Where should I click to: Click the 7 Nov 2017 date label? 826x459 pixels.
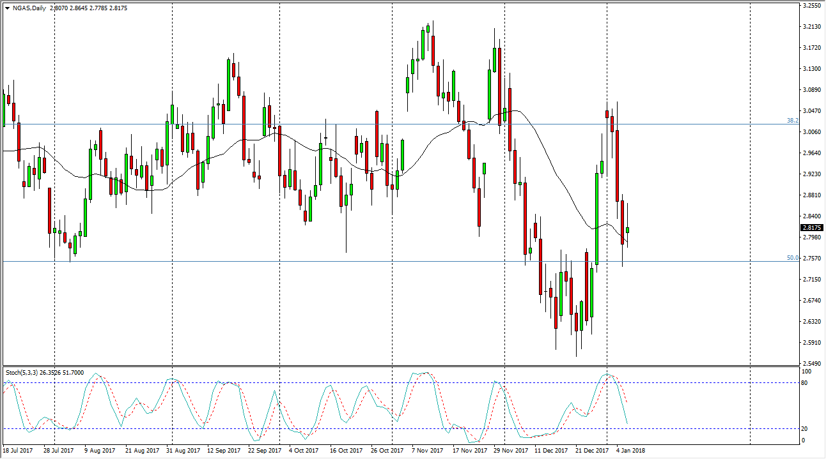tap(428, 451)
